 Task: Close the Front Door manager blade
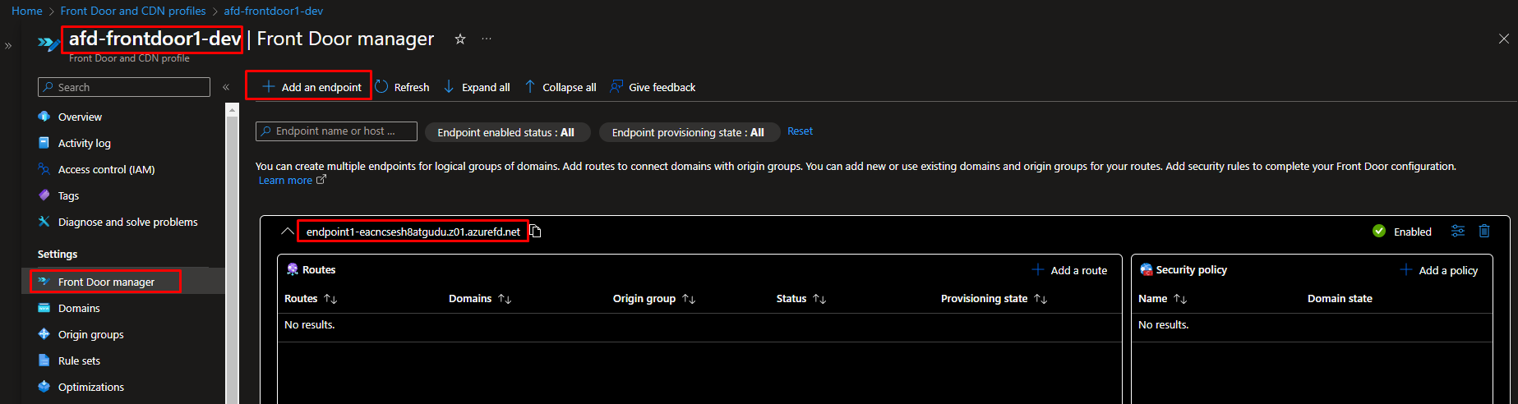pos(1503,39)
